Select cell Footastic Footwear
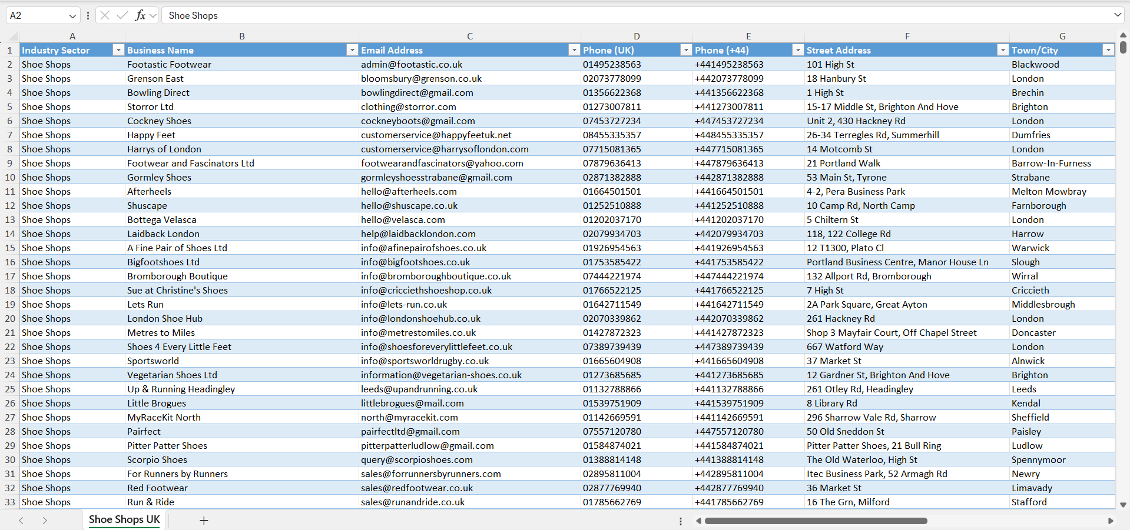 pyautogui.click(x=242, y=65)
